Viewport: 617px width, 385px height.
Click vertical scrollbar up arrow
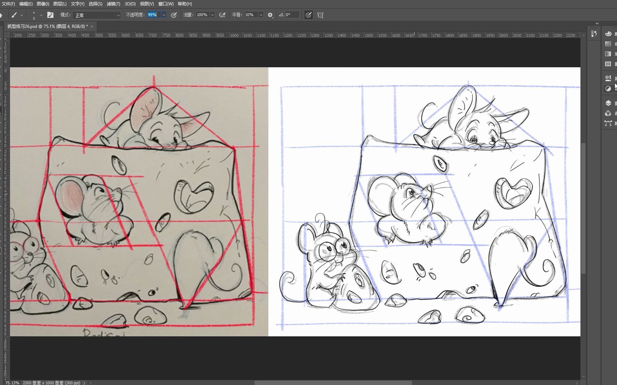[x=584, y=35]
